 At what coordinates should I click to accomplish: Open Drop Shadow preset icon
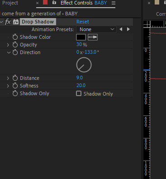15,22
